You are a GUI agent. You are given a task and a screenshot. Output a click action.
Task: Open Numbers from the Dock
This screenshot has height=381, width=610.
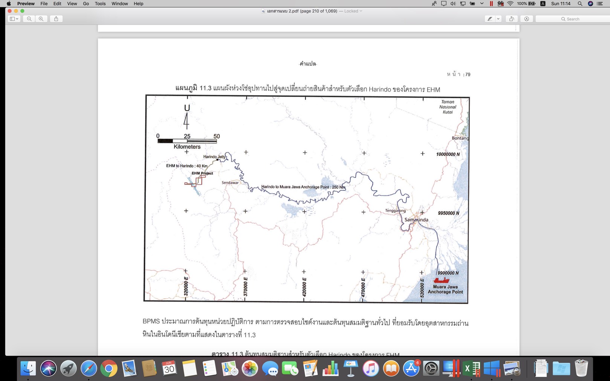point(330,369)
